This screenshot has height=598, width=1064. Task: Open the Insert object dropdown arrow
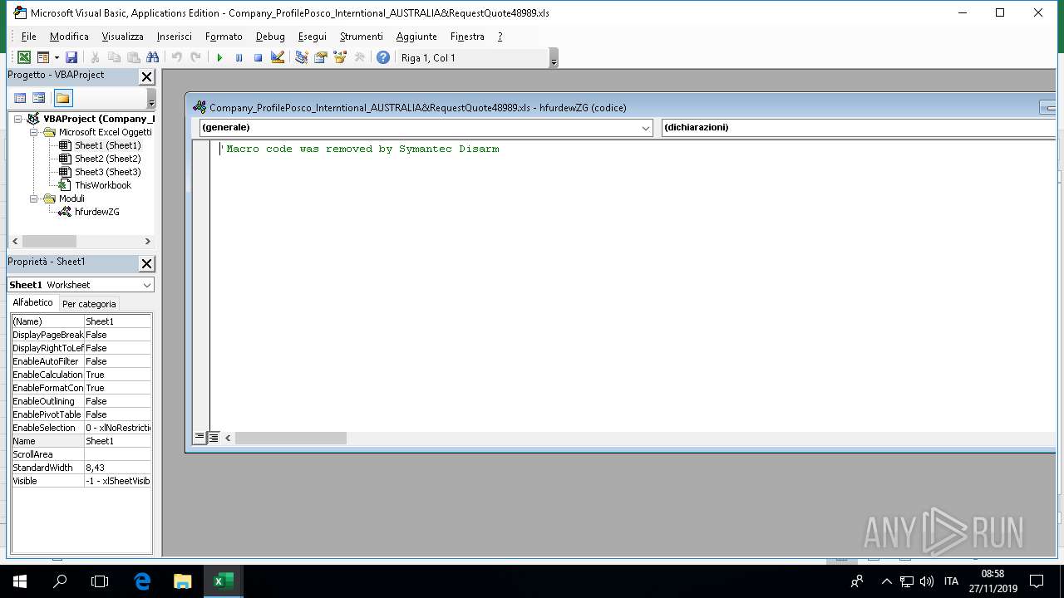pos(57,57)
